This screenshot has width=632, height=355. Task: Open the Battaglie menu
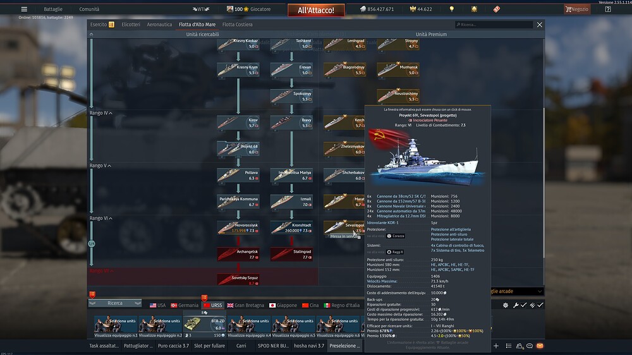click(53, 9)
